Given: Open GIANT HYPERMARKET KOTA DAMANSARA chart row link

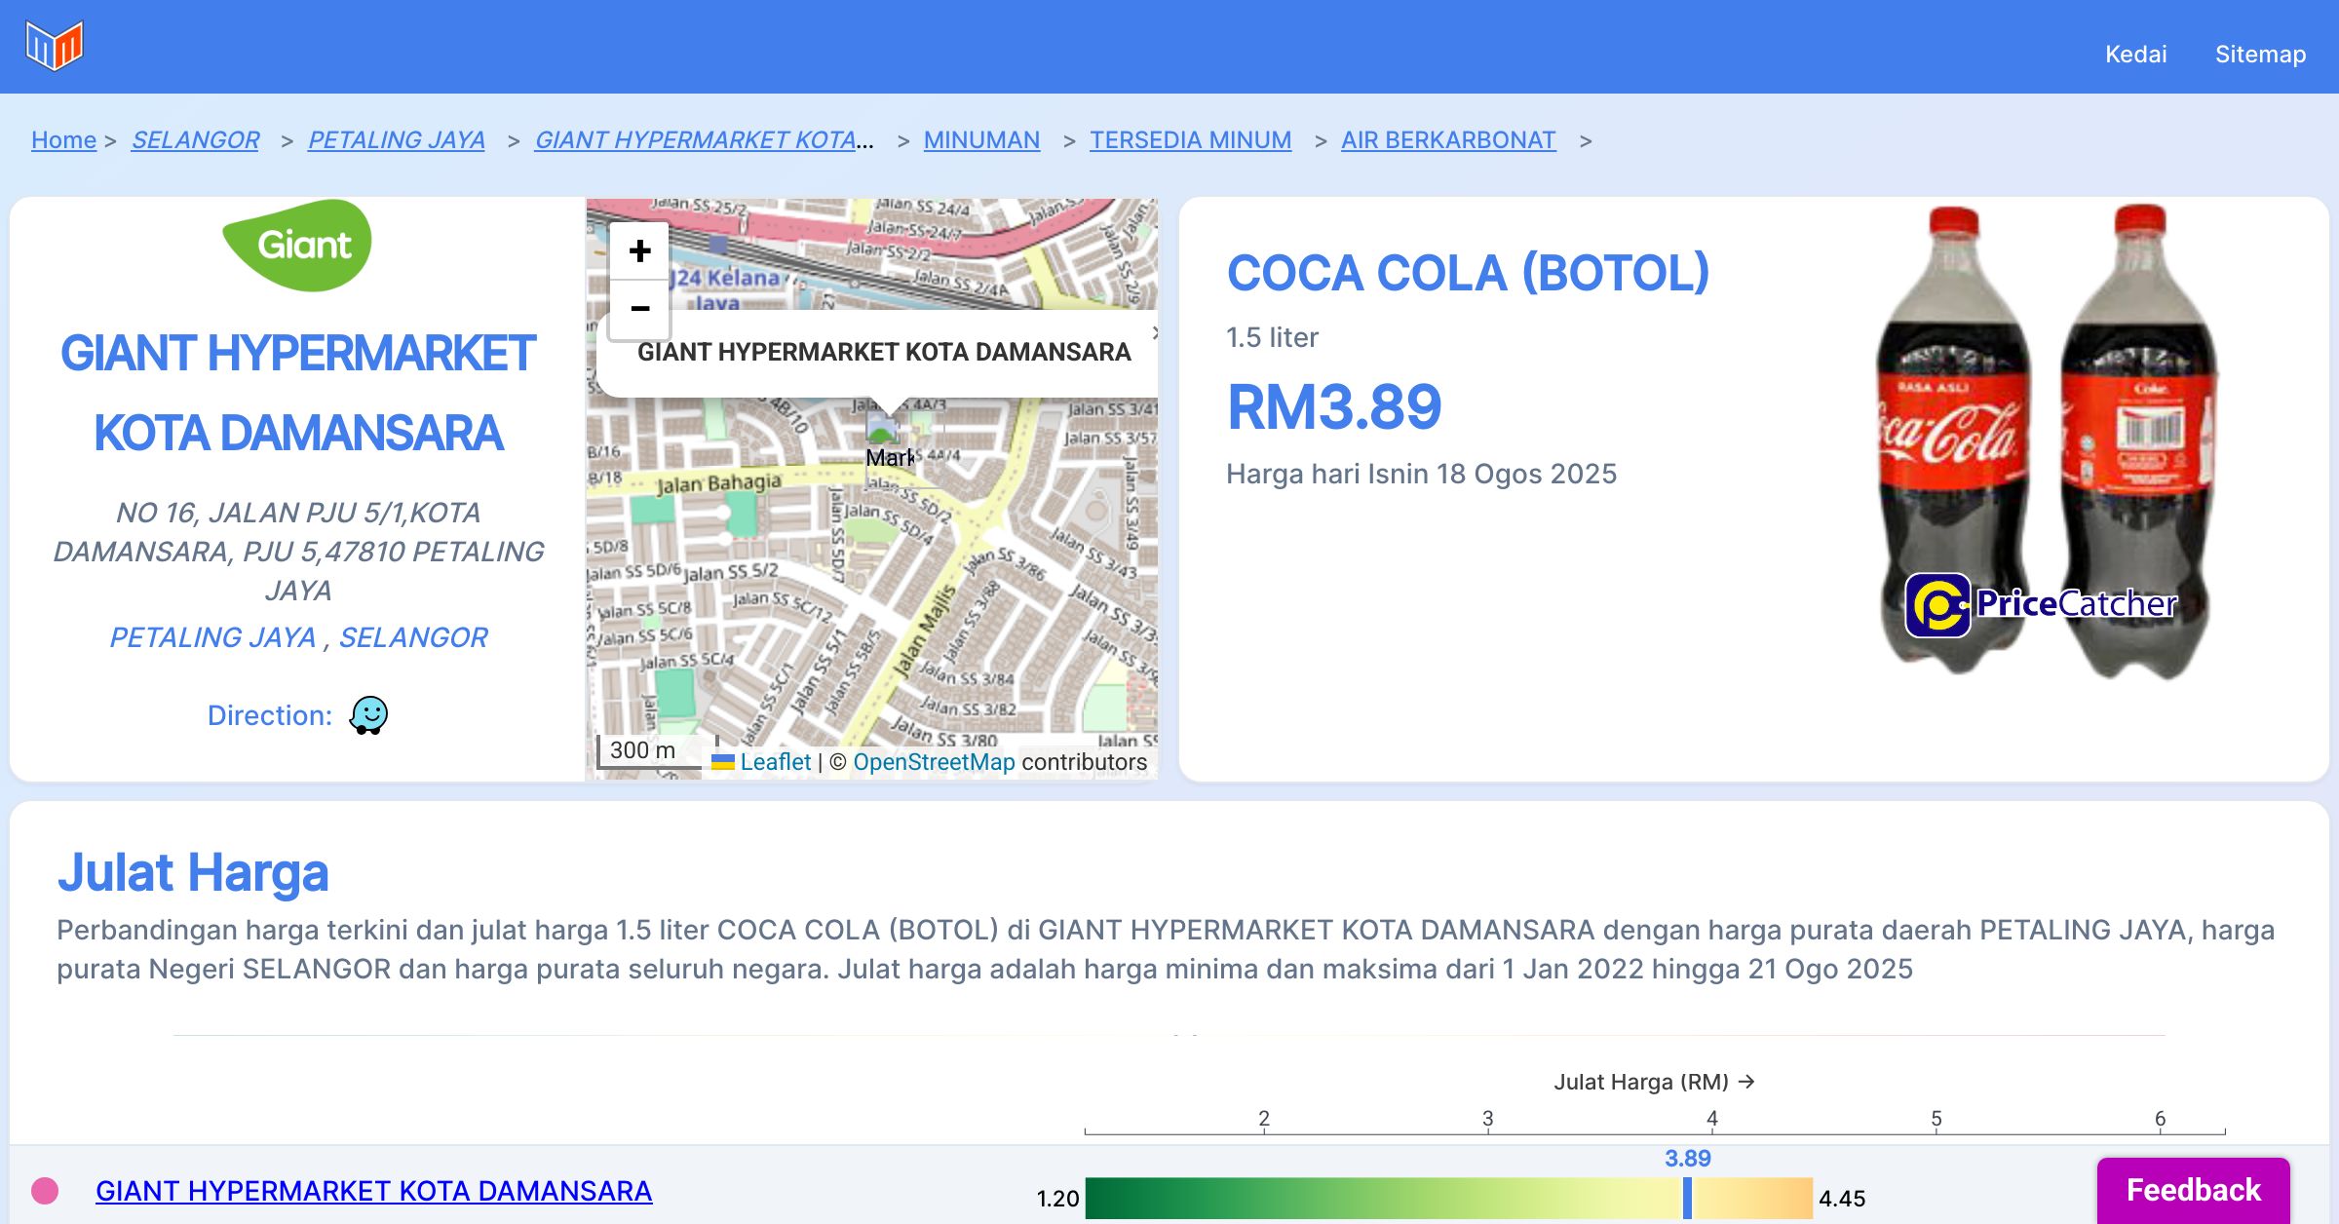Looking at the screenshot, I should click(x=373, y=1191).
